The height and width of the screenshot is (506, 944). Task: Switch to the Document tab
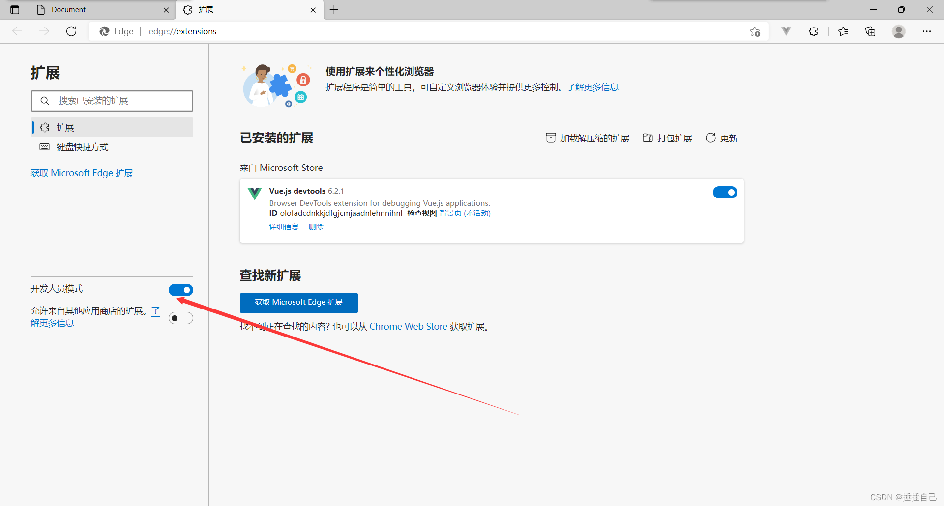[x=103, y=10]
